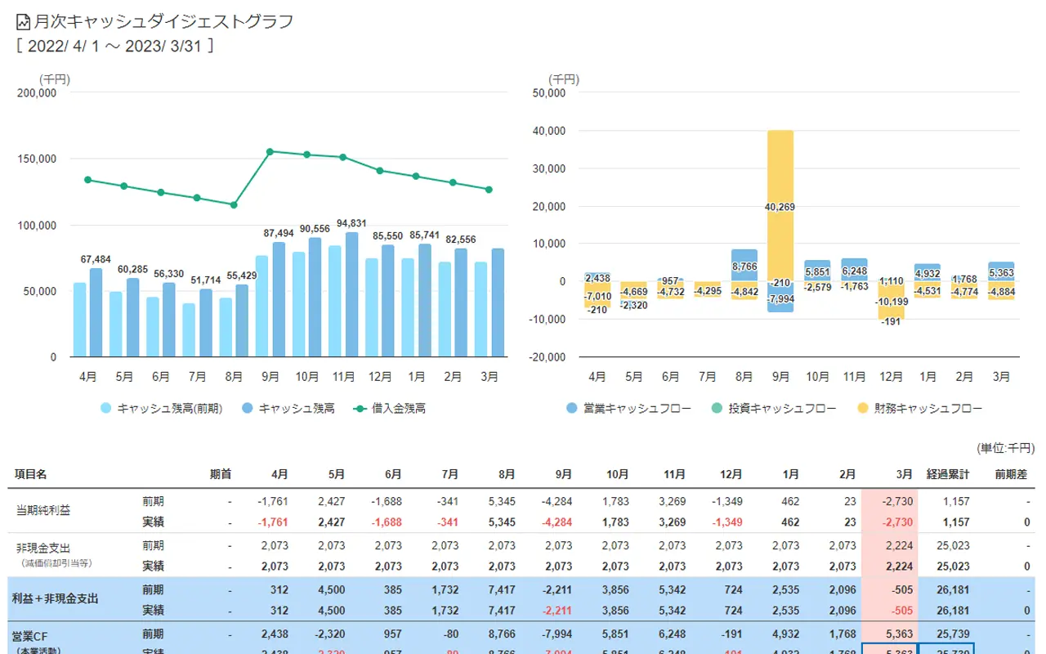Click 当期純利益 前期 March value -2,730

point(899,501)
